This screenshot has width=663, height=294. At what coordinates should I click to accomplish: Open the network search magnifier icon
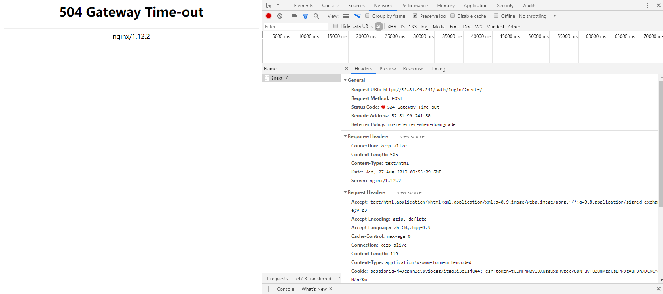tap(316, 16)
